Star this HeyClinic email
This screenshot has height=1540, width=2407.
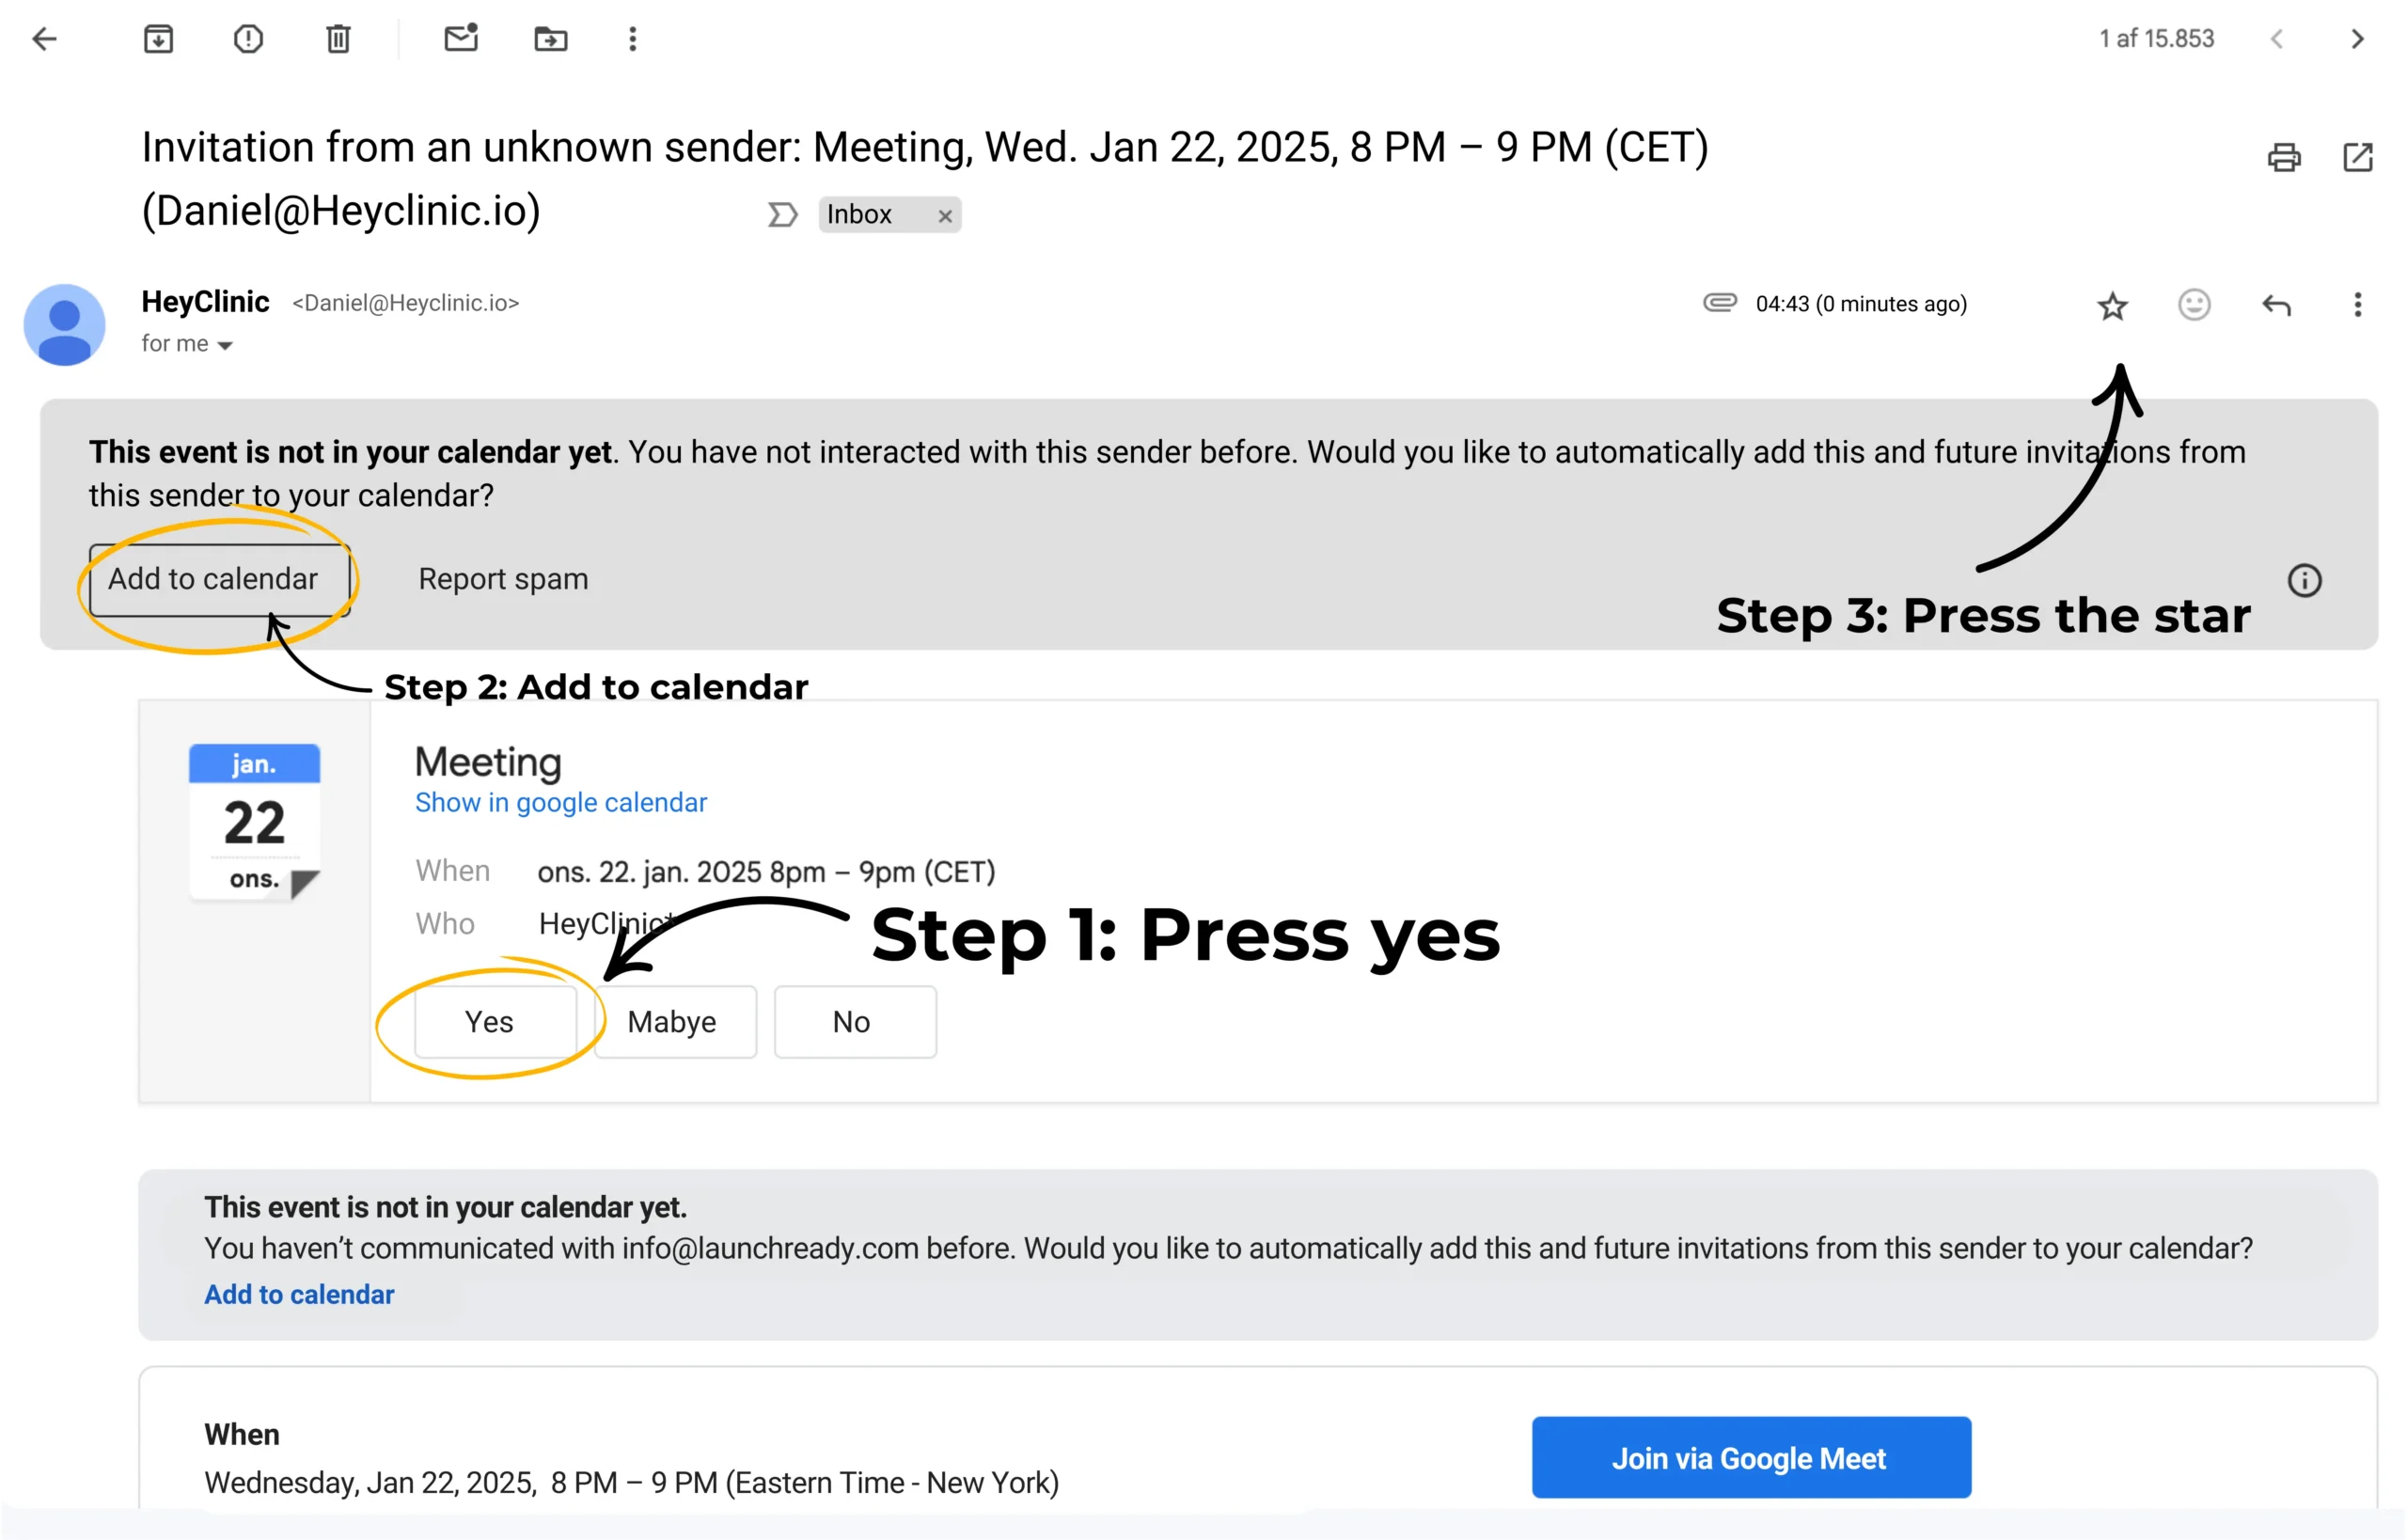(2112, 305)
